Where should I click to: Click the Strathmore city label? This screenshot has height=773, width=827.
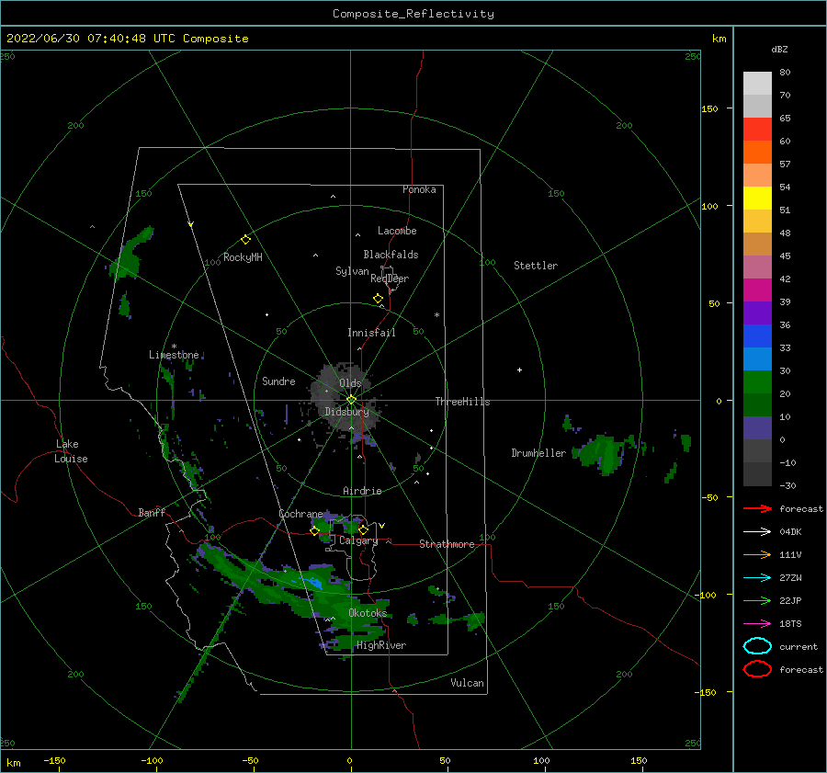pos(447,544)
